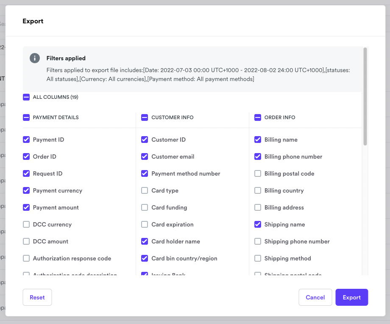Viewport: 390px width, 324px height.
Task: Check the Billing country option
Action: pyautogui.click(x=258, y=190)
